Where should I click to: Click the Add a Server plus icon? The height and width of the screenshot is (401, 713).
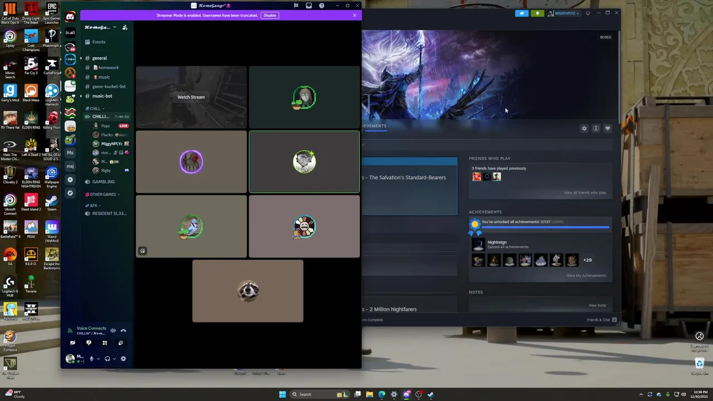pos(70,179)
